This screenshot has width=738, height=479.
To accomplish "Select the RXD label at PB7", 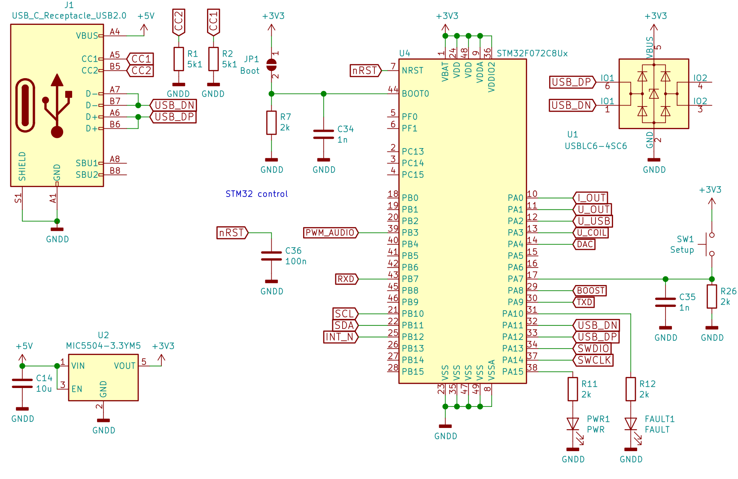I will [x=346, y=279].
